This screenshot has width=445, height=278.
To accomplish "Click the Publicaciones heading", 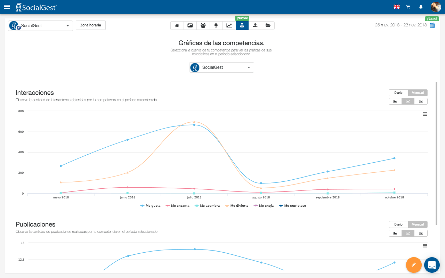I will click(35, 224).
